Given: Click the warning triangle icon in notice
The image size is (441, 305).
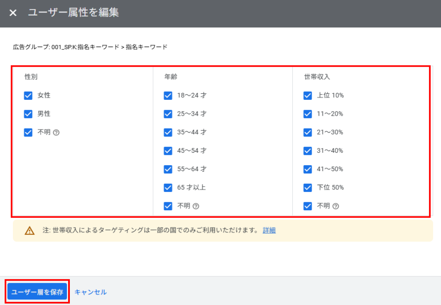Looking at the screenshot, I should point(30,231).
